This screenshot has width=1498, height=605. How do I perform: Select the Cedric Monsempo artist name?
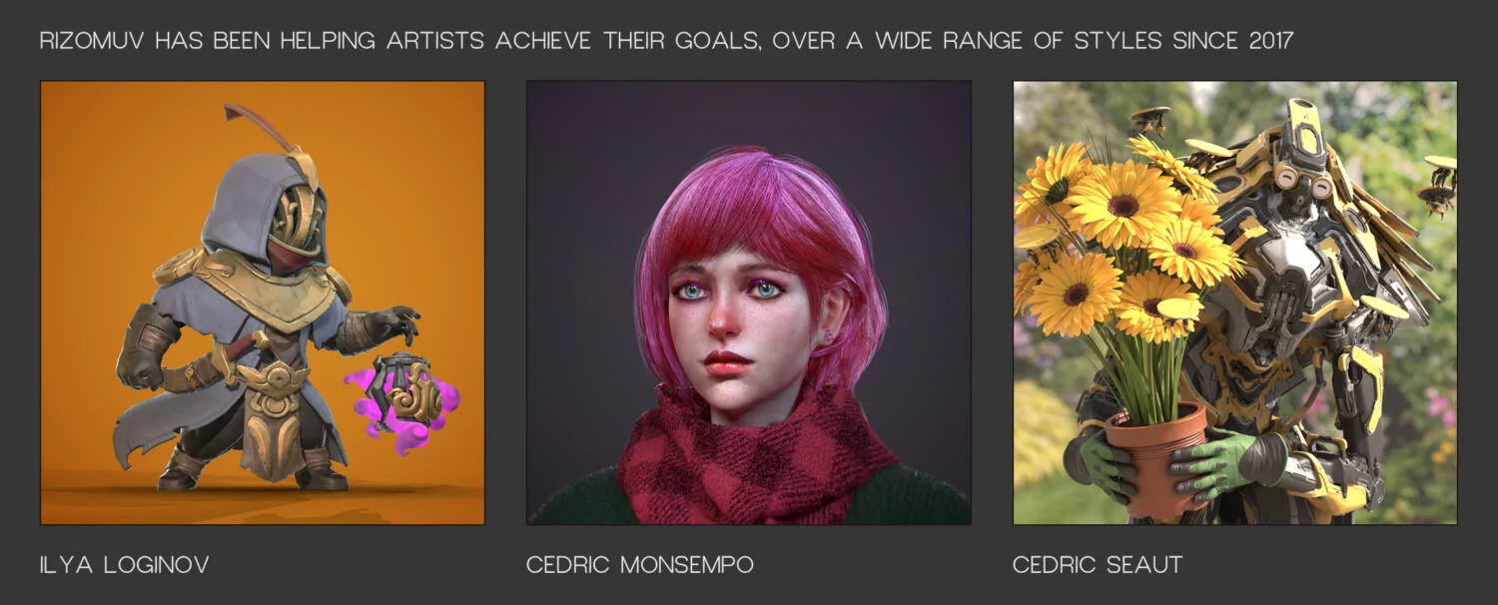(640, 565)
